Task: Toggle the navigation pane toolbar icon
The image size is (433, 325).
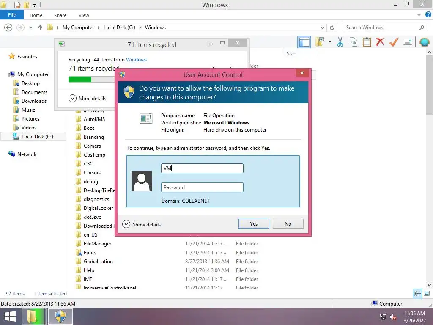Action: 304,42
